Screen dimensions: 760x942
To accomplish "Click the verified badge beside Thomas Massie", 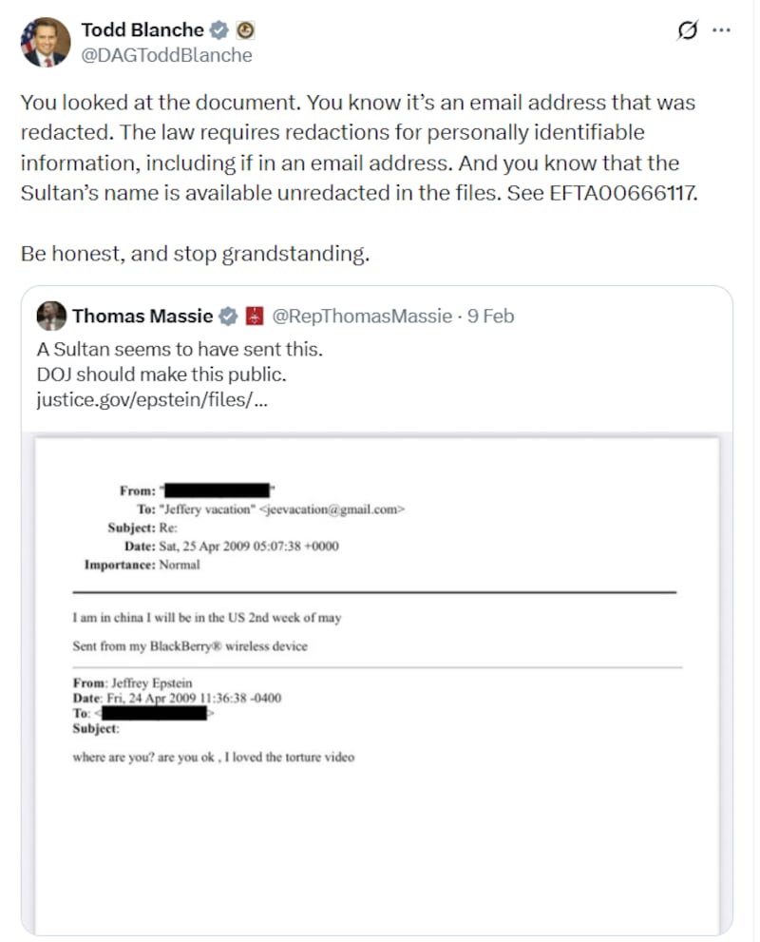I will 229,316.
